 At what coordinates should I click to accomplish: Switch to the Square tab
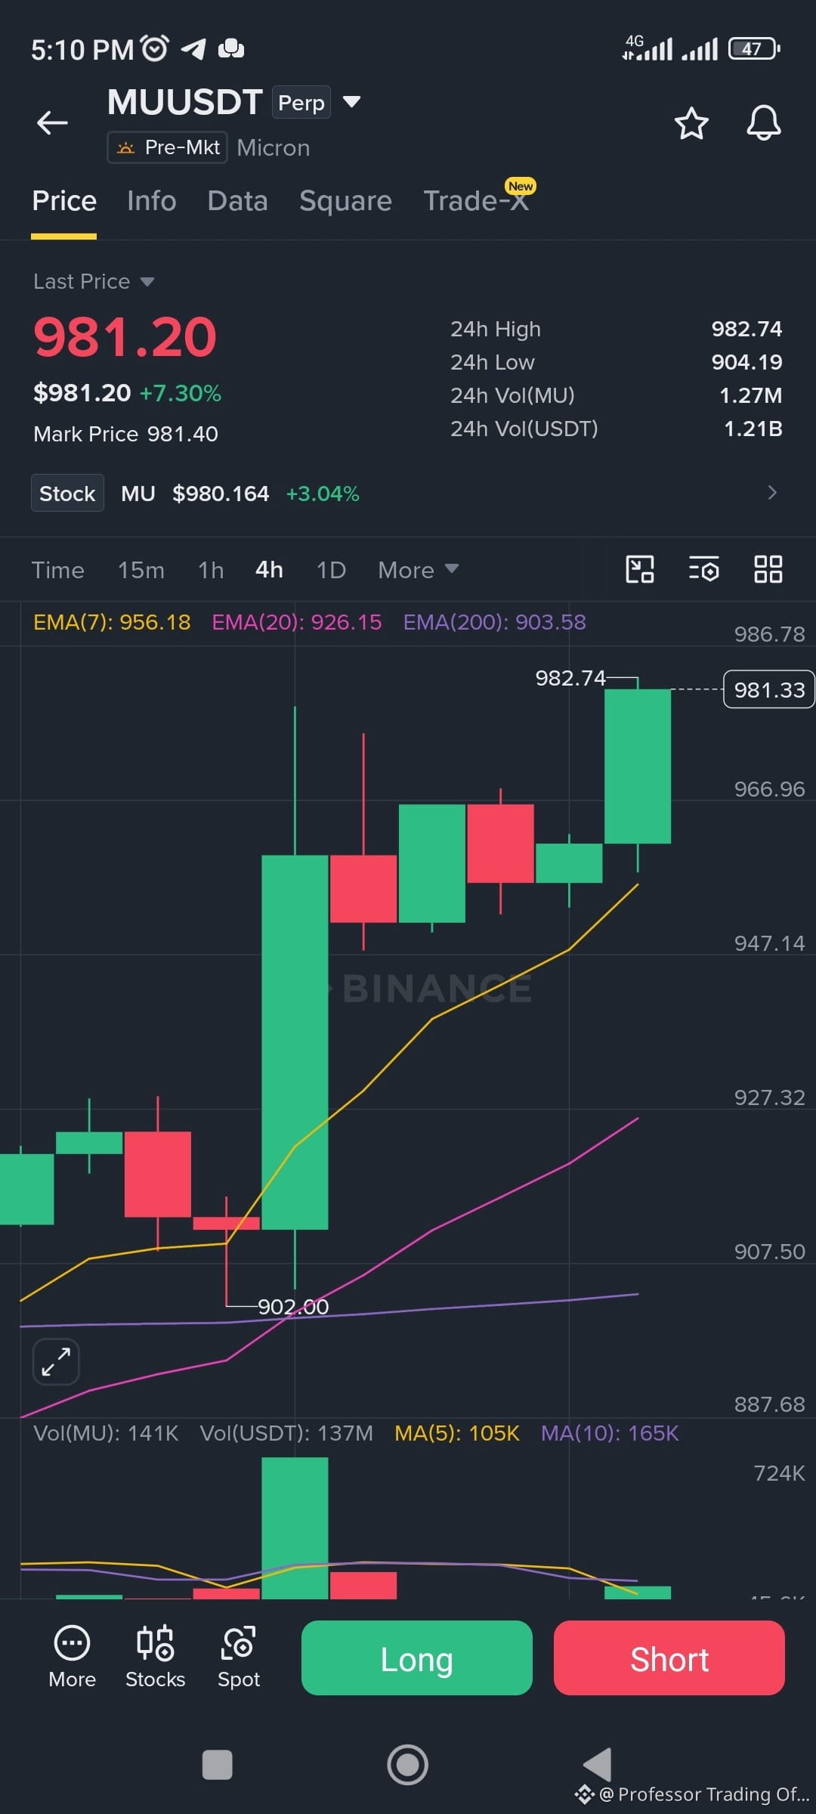345,201
